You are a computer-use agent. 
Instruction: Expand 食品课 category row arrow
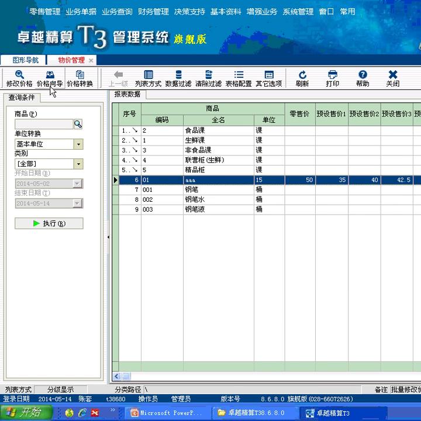tap(135, 130)
